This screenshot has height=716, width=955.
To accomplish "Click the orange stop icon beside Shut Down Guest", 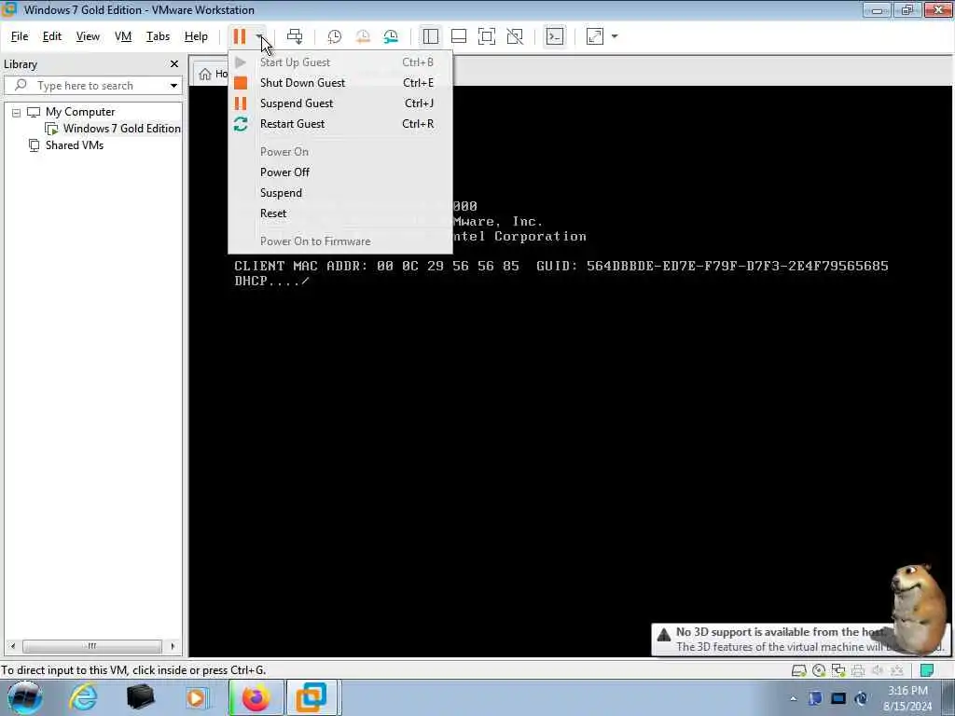I will [241, 83].
